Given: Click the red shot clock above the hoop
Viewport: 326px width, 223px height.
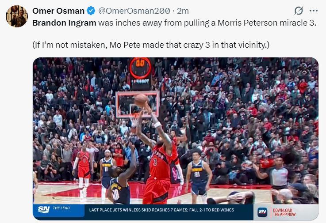Looking at the screenshot, I should pyautogui.click(x=140, y=68).
